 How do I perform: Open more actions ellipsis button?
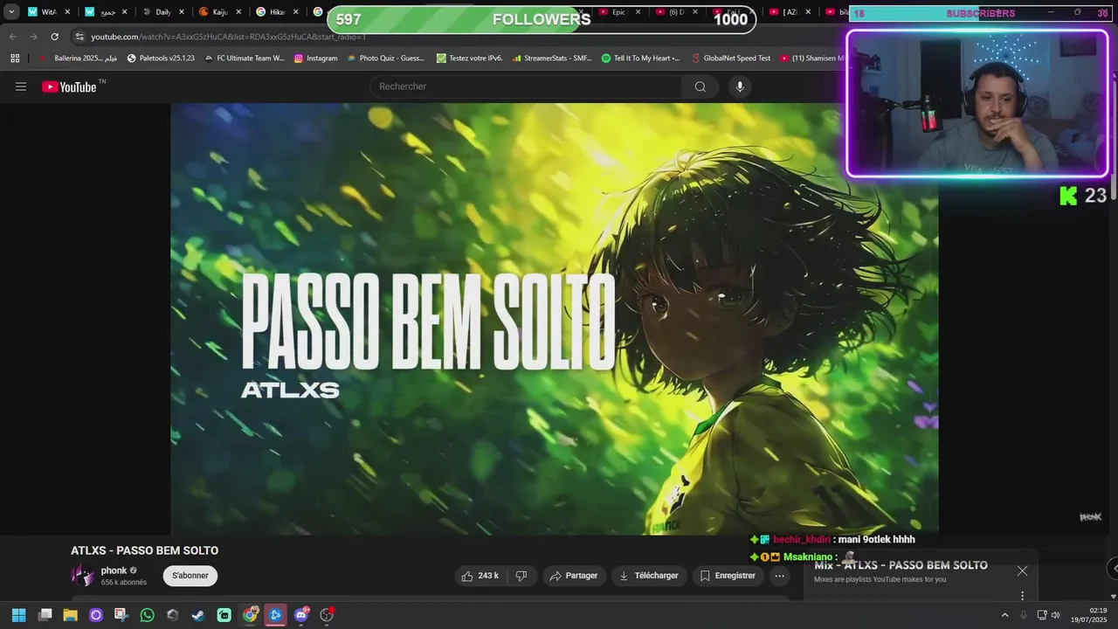pos(780,576)
